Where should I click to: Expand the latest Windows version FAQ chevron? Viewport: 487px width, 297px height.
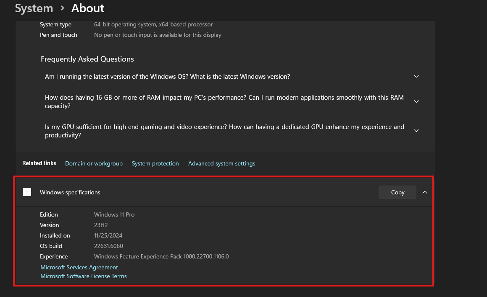click(416, 77)
